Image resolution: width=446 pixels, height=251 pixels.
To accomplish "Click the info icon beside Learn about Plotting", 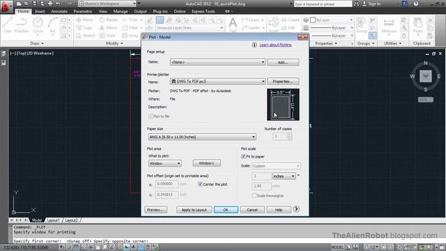I will [254, 45].
